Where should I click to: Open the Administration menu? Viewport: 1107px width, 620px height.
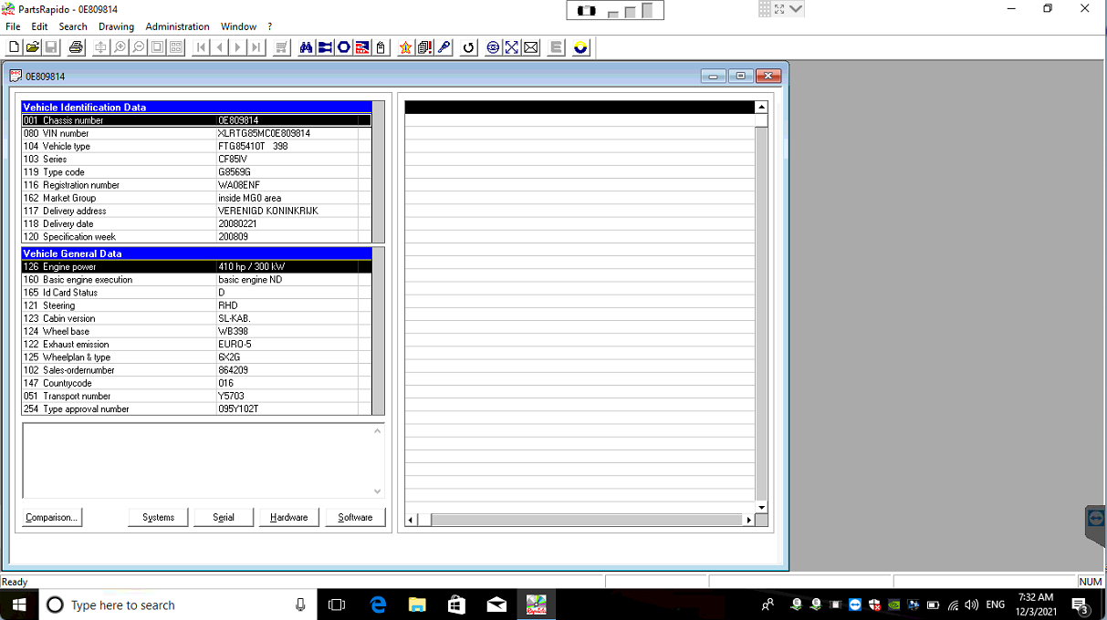pos(177,26)
